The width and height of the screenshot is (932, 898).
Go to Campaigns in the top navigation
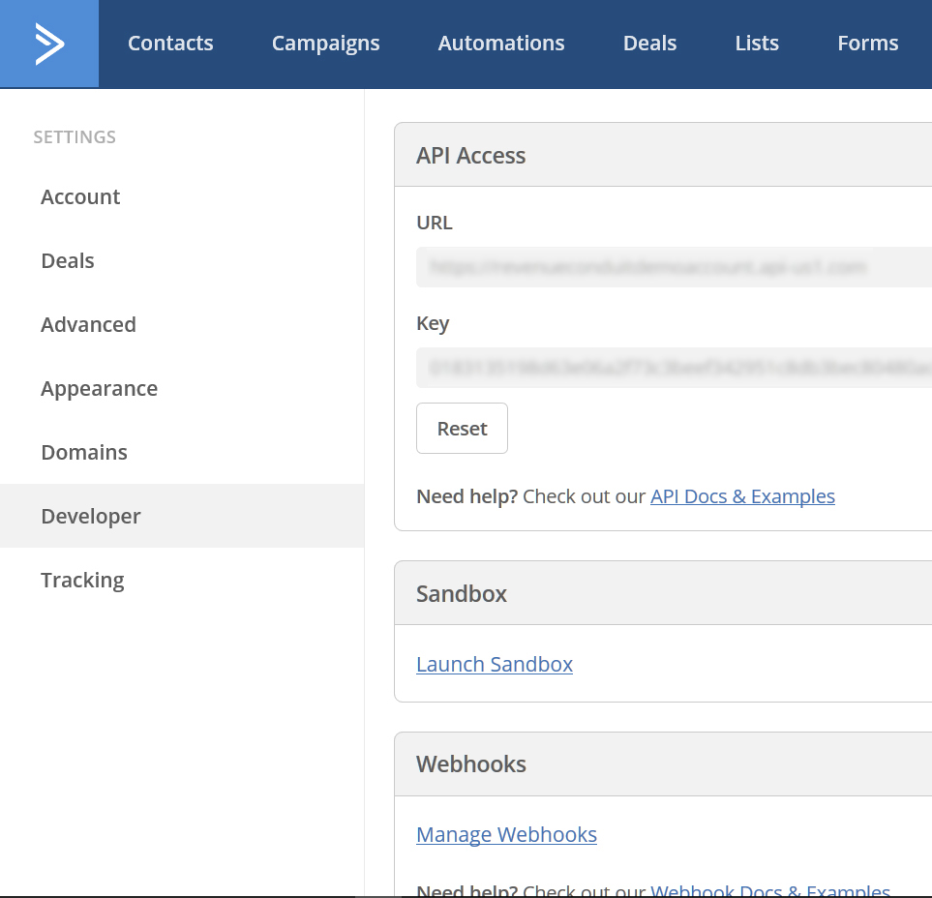(326, 44)
